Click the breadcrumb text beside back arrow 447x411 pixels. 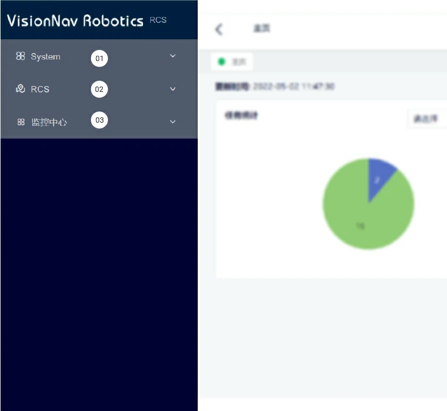(262, 29)
